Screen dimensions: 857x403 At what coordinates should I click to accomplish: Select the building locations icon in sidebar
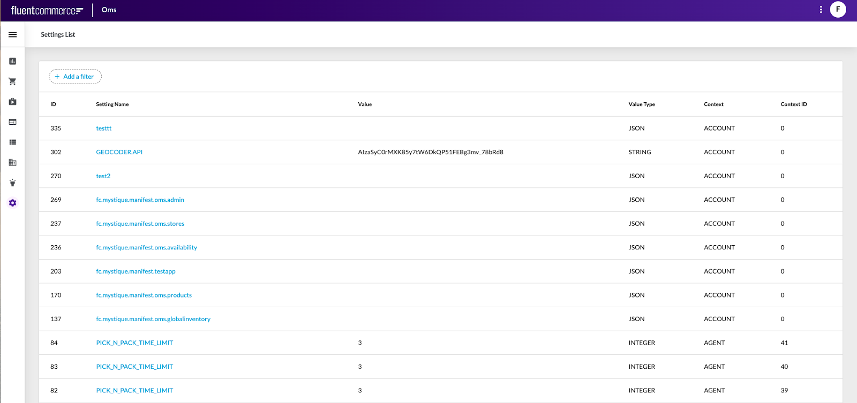click(12, 163)
